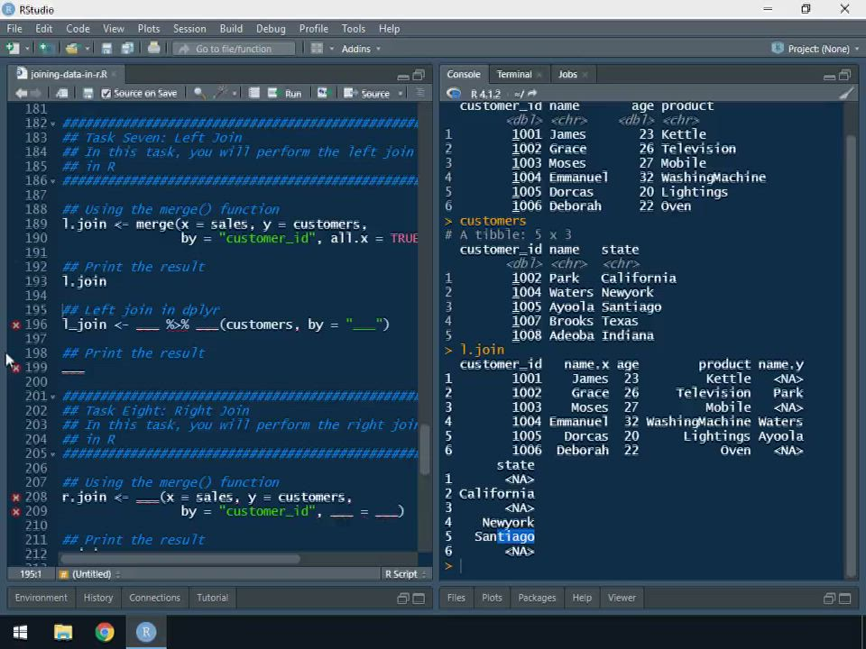Click the save all documents icon
Screen dimensions: 866x649
coord(127,49)
